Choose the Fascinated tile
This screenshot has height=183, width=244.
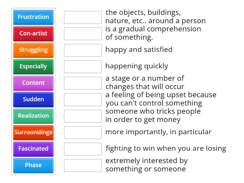click(x=33, y=149)
